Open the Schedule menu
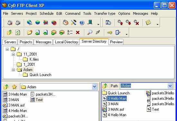This screenshot has height=121, width=177. [47, 13]
